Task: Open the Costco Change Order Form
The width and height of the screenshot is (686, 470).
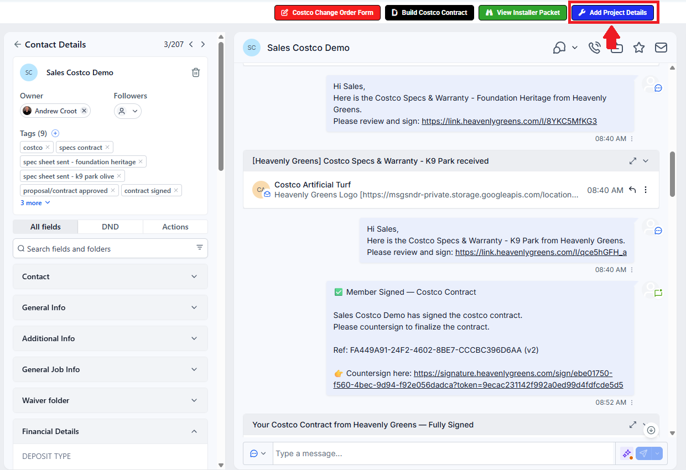Action: point(327,13)
